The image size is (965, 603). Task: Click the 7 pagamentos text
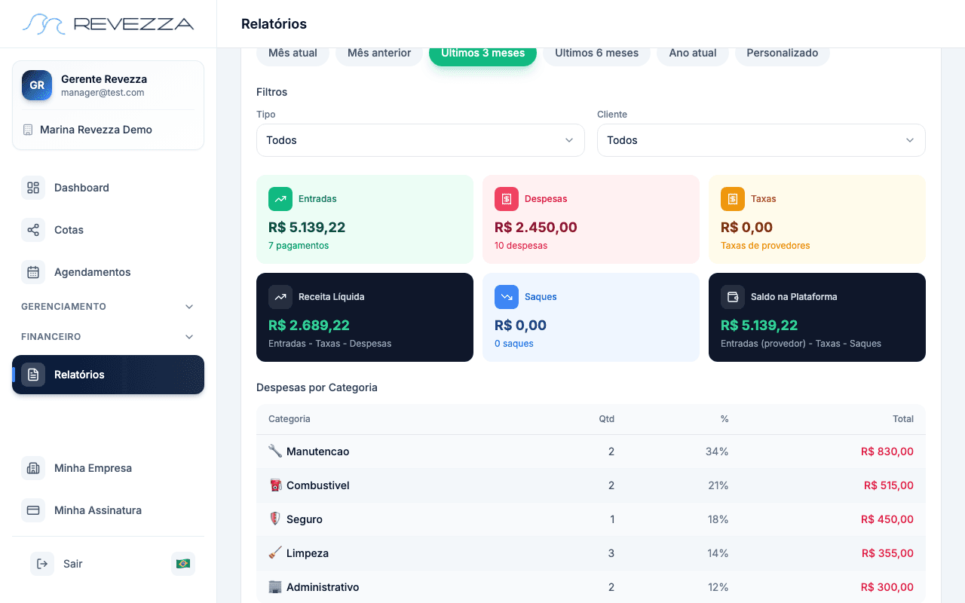tap(299, 246)
